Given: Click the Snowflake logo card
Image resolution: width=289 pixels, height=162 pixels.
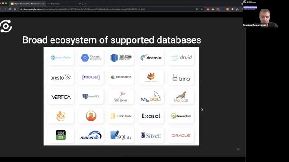Looking at the screenshot, I should click(61, 58).
